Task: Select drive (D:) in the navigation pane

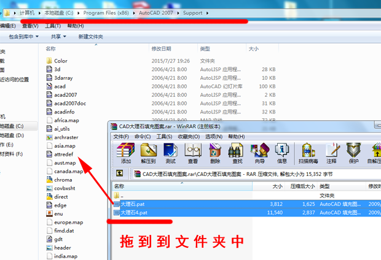Action: tap(12, 136)
